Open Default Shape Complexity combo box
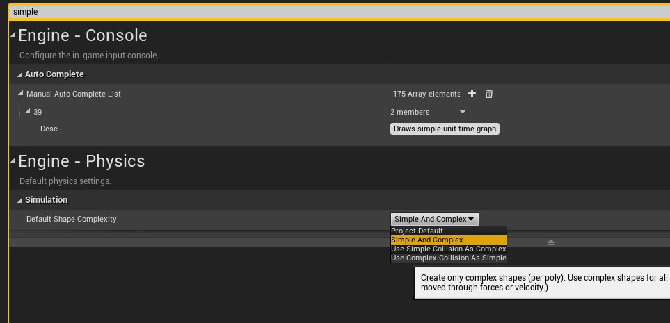 click(x=435, y=219)
